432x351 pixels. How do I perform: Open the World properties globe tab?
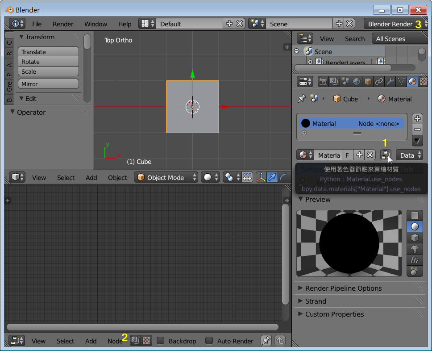357,82
